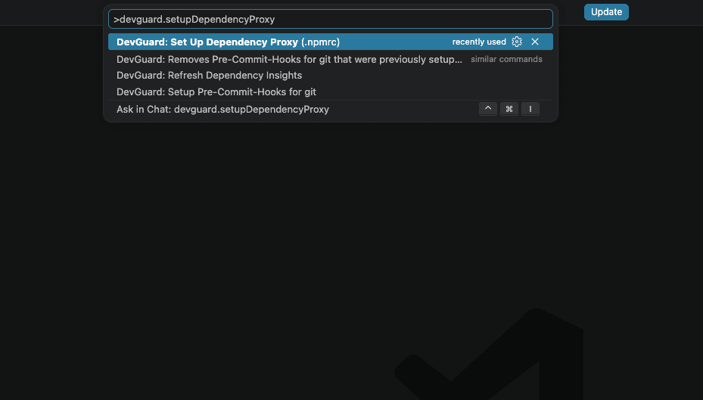Remove Set Up Dependency Proxy from recently used
This screenshot has height=400, width=703.
pos(535,42)
